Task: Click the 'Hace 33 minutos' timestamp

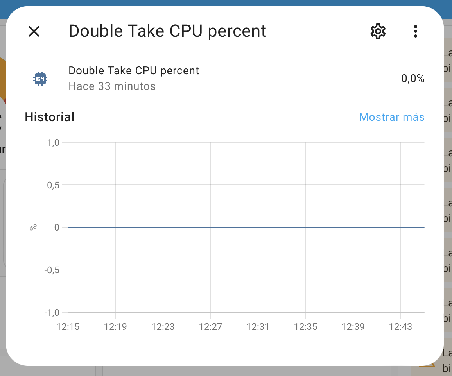Action: pos(112,86)
